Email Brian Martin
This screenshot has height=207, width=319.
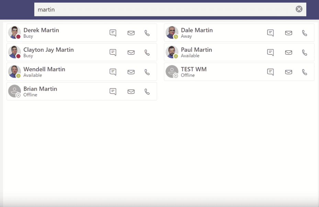click(131, 91)
